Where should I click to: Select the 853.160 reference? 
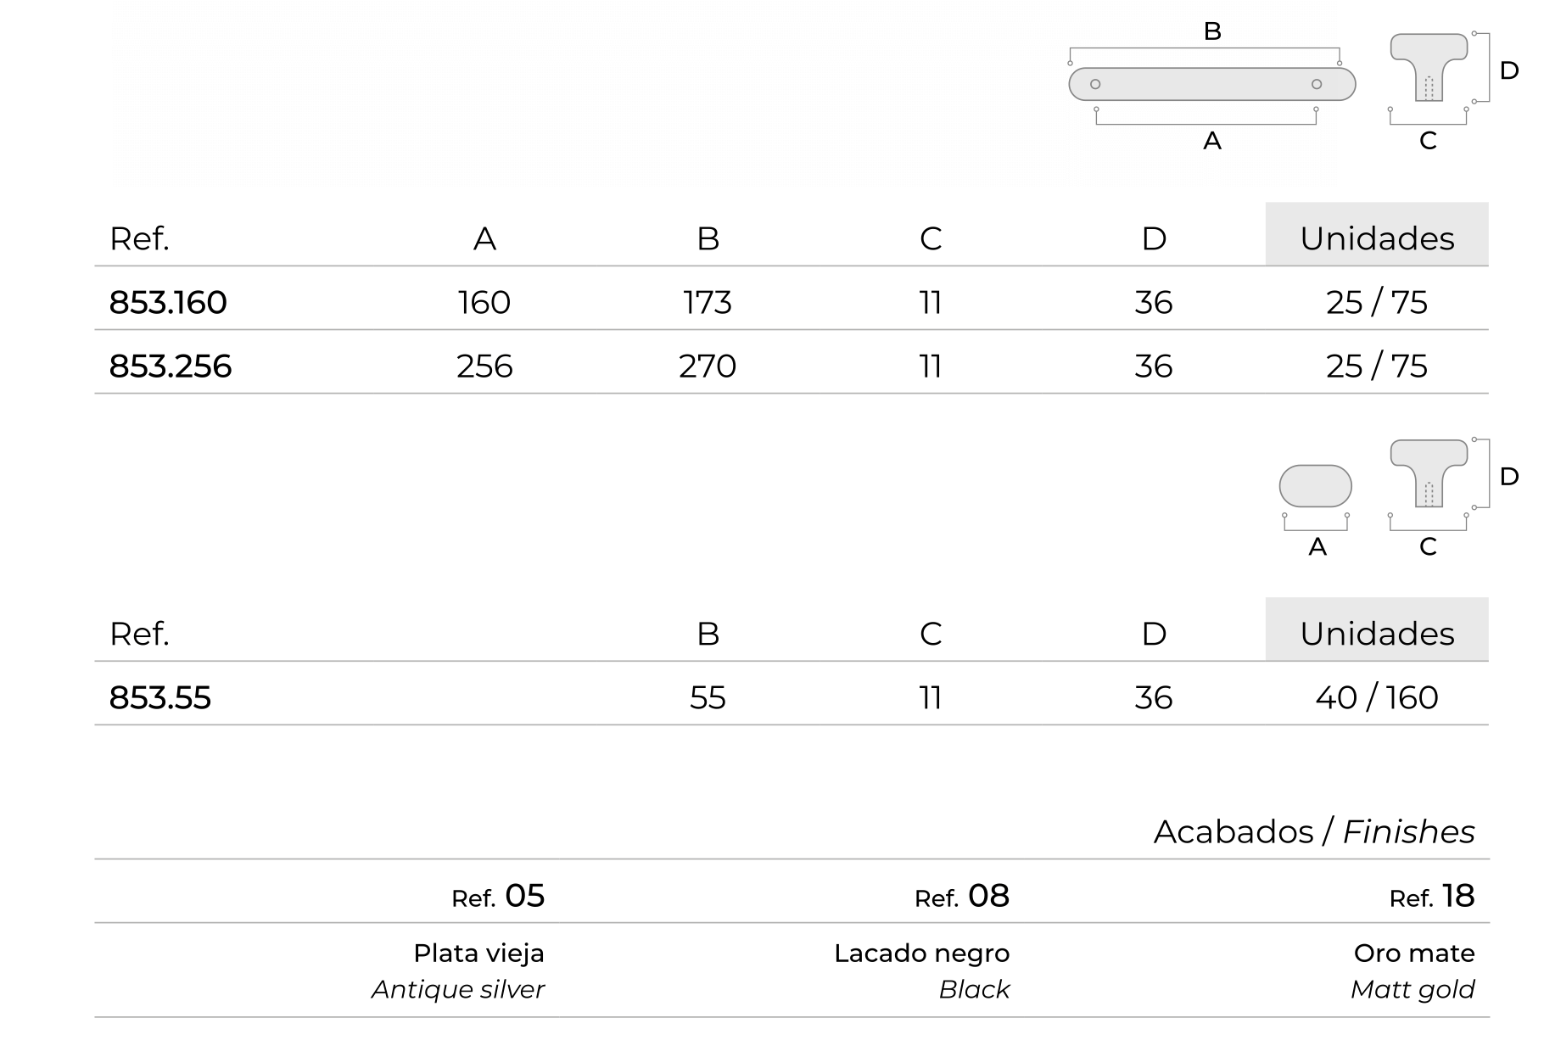(x=168, y=302)
